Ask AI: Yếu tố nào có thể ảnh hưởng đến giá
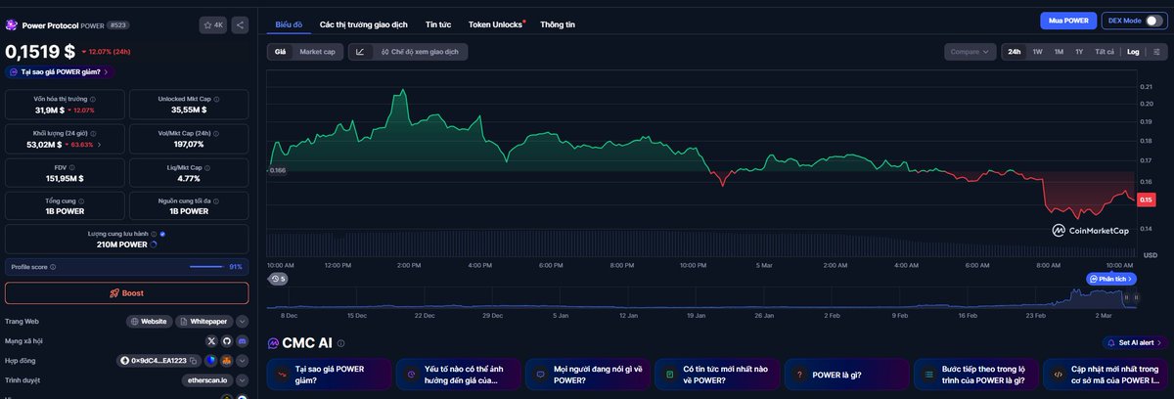This screenshot has height=399, width=1174. pos(457,374)
